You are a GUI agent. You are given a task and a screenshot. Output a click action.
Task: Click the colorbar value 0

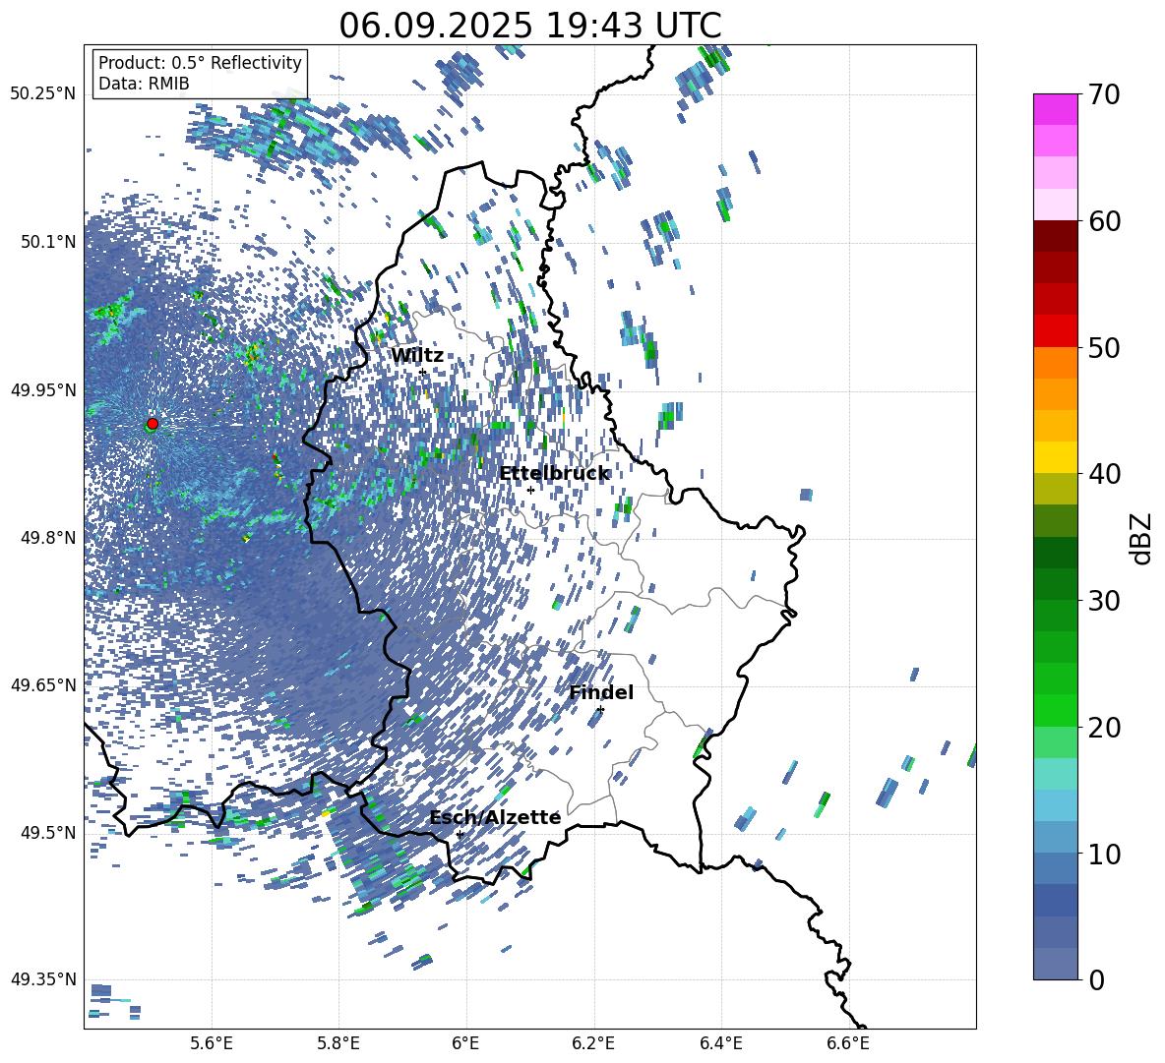pos(1097,979)
